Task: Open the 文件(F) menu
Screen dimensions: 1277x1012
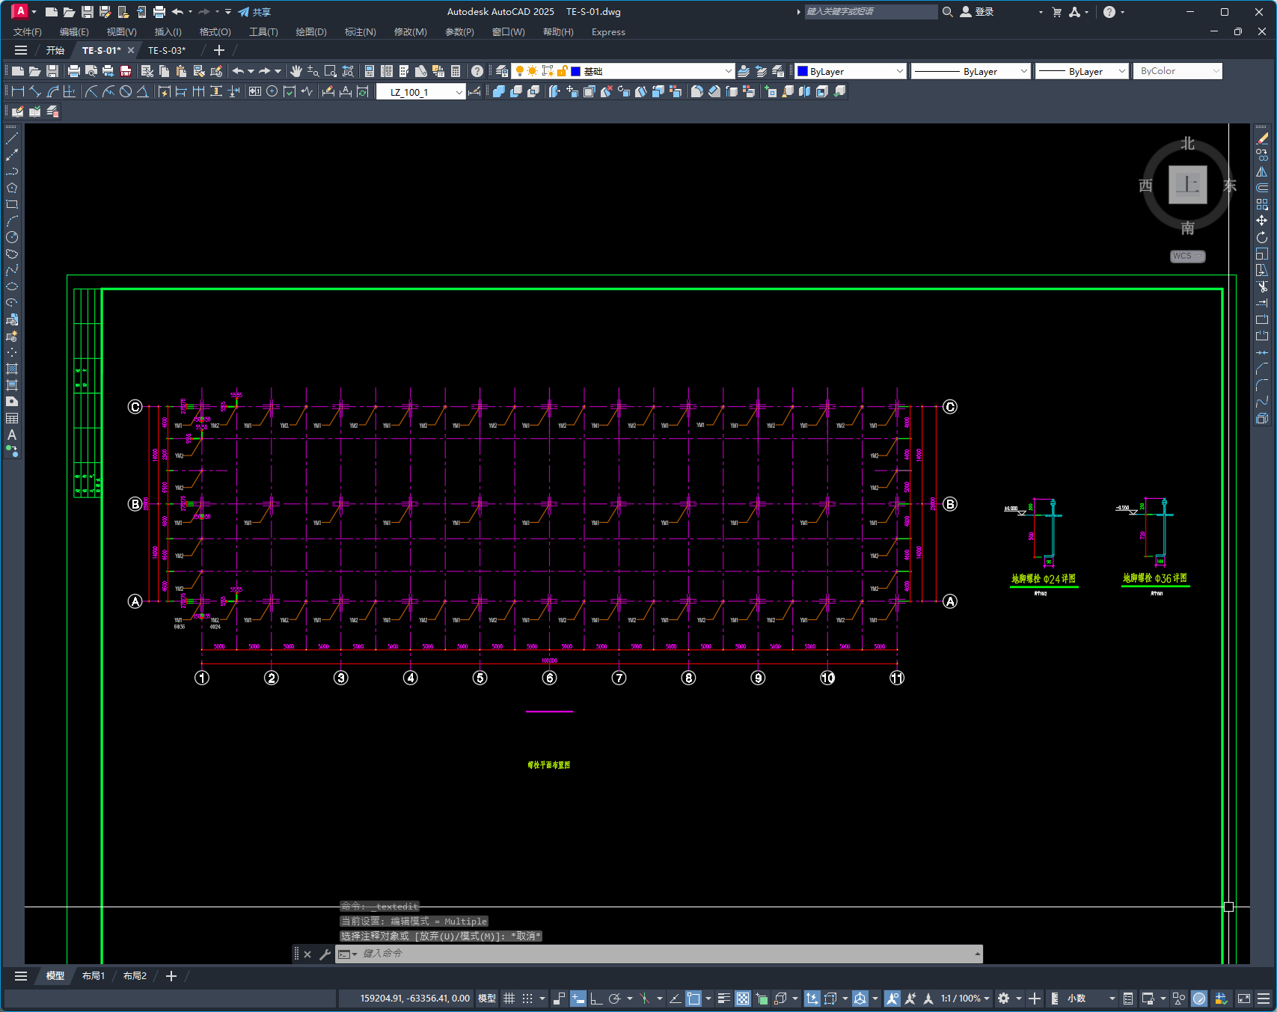Action: pyautogui.click(x=28, y=32)
